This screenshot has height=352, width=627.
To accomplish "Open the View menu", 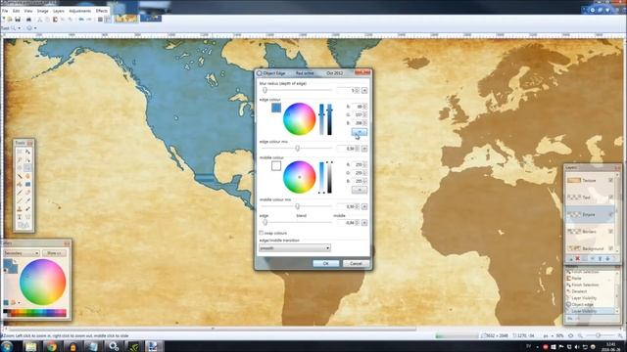I will pyautogui.click(x=28, y=11).
